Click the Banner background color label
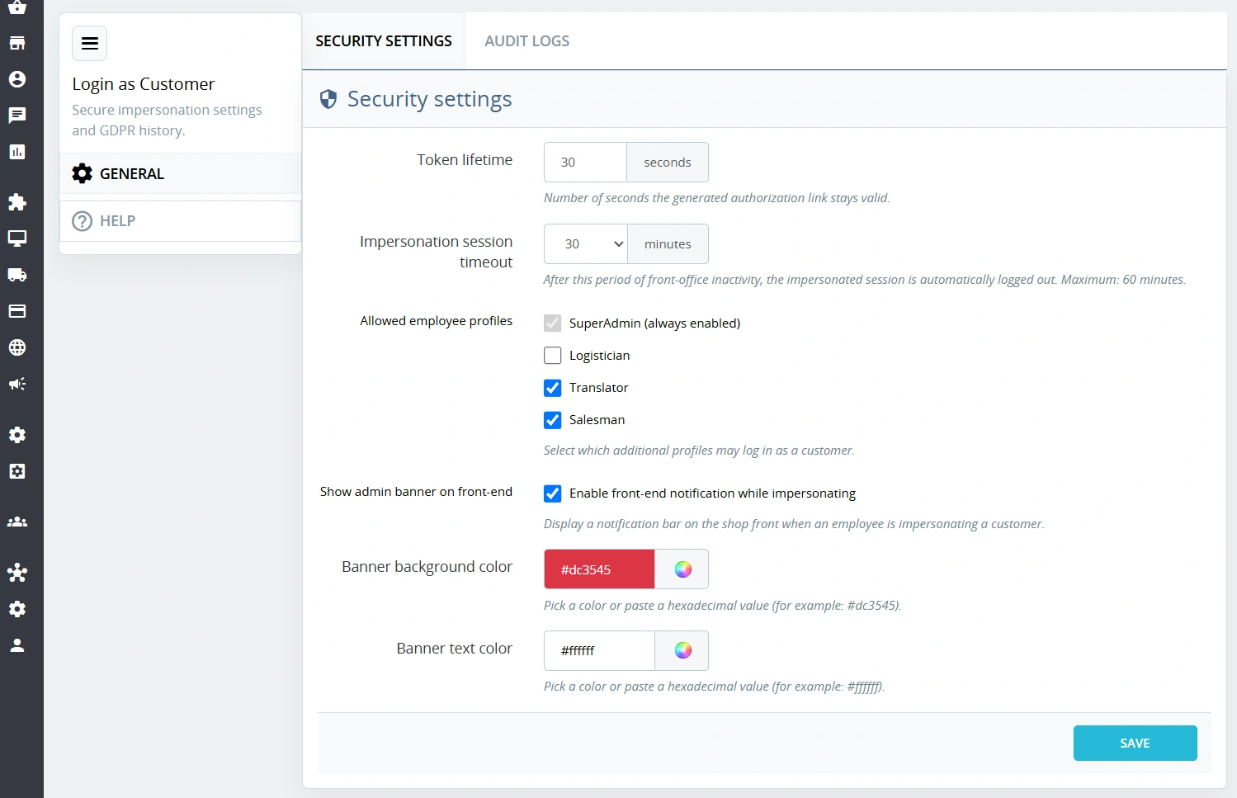The image size is (1237, 798). pyautogui.click(x=427, y=567)
